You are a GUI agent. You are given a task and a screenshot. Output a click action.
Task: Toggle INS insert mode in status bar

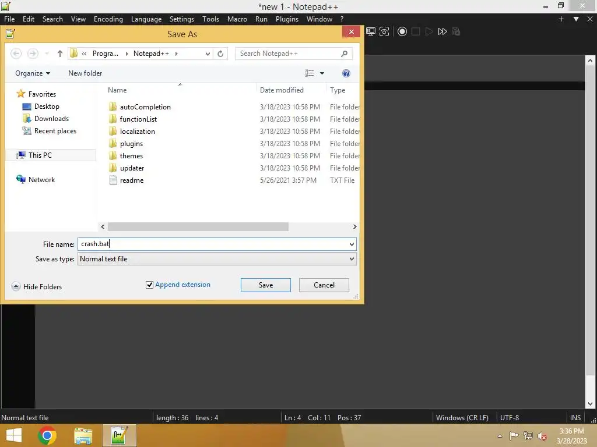point(575,418)
